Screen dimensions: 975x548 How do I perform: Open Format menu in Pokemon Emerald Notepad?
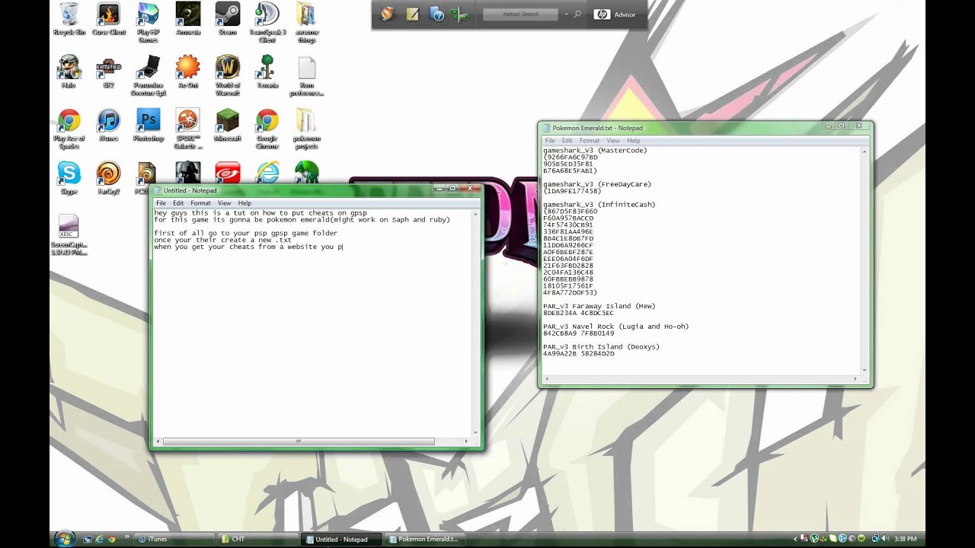(590, 141)
